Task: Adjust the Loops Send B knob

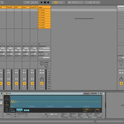Action: (46, 66)
